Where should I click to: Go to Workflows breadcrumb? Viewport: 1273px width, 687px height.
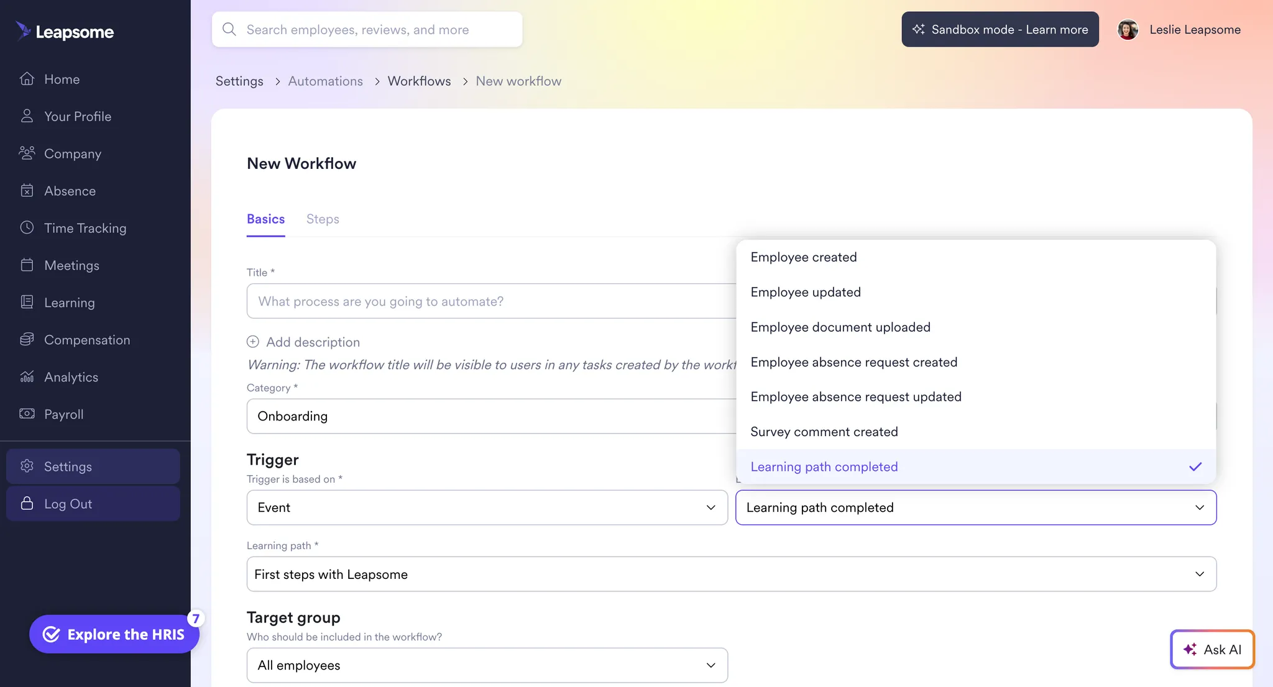click(419, 81)
